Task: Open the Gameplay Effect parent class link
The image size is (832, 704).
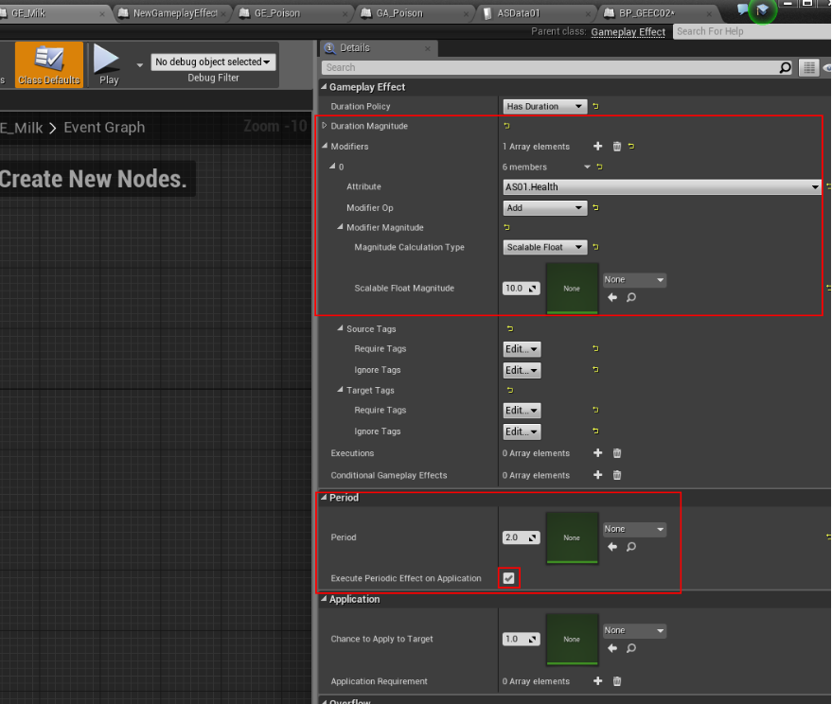Action: pyautogui.click(x=628, y=32)
